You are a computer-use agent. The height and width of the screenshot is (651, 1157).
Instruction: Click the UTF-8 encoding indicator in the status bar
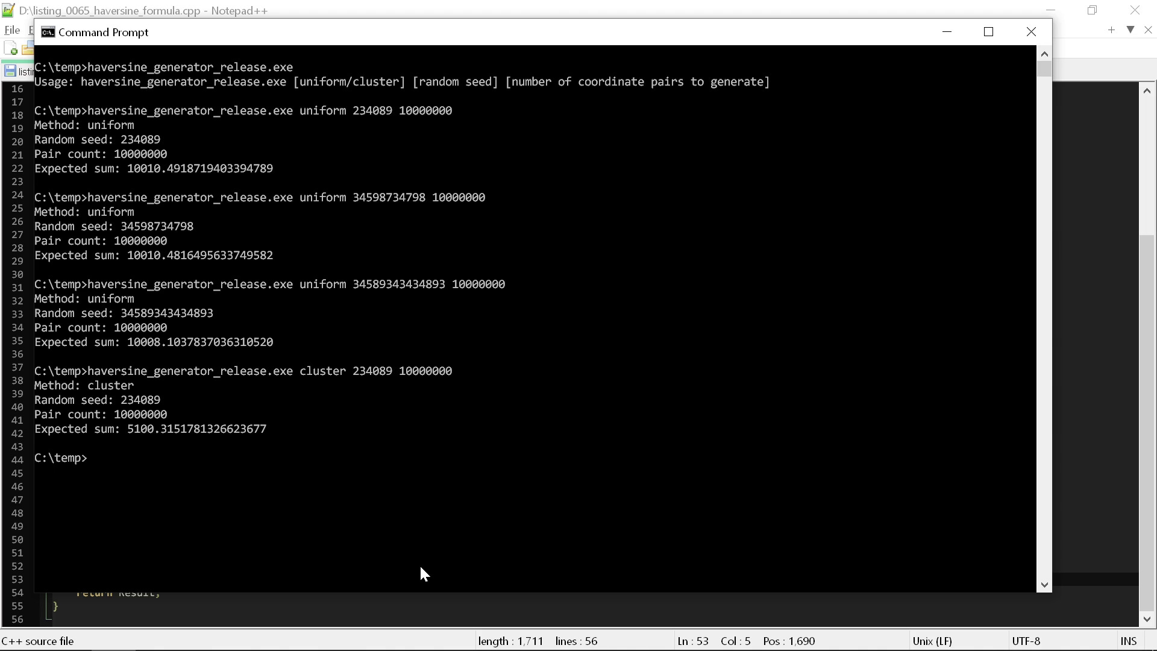pos(1026,641)
